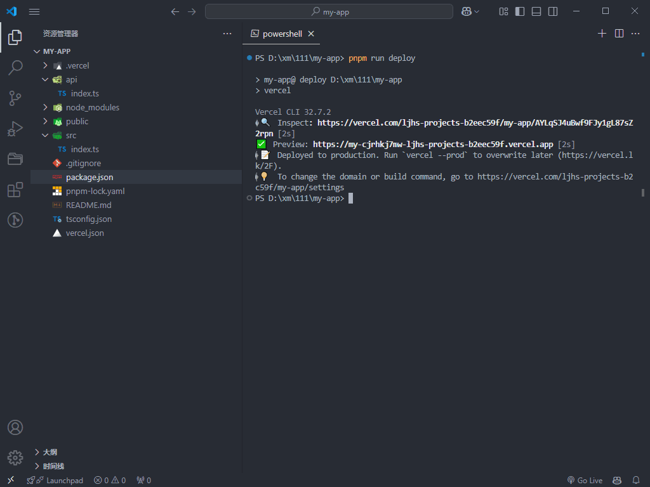Click the ports forwarded indicator showing 0
The width and height of the screenshot is (650, 487).
[144, 481]
